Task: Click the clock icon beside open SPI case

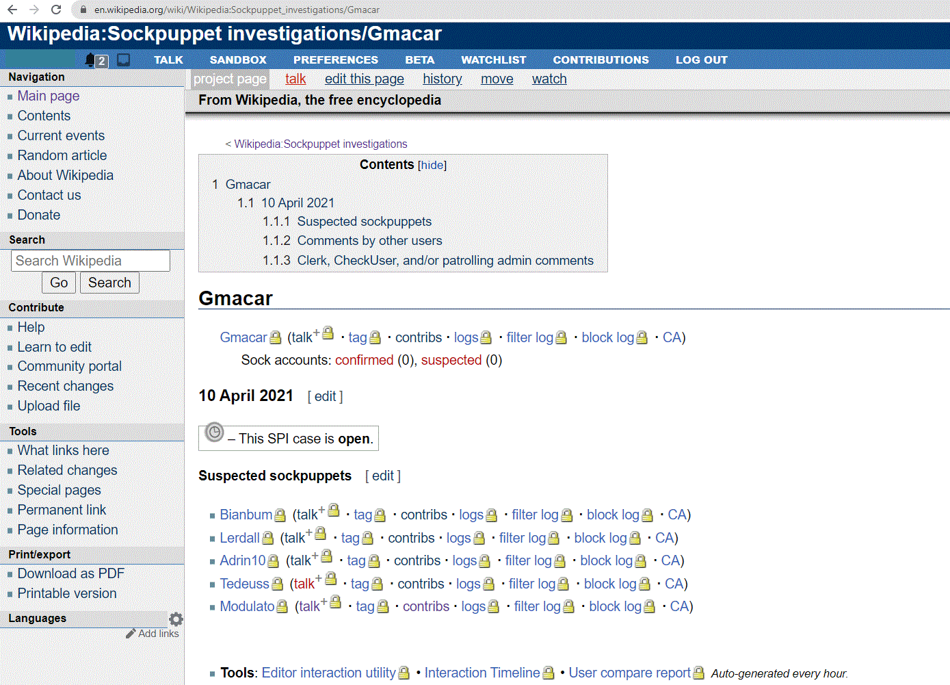Action: pos(214,432)
